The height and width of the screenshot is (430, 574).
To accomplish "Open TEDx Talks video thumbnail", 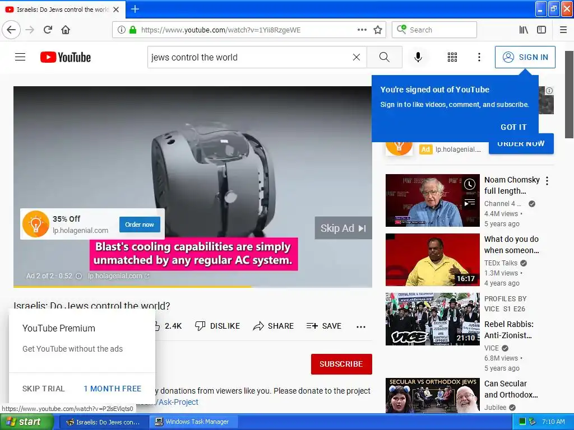I will [432, 260].
